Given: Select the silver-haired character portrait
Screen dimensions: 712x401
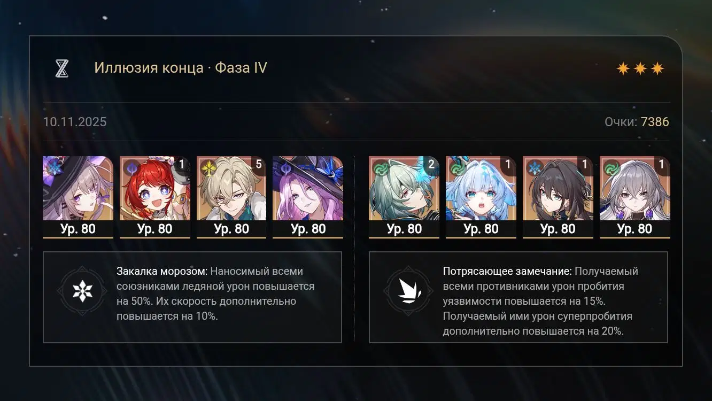Looking at the screenshot, I should (635, 197).
